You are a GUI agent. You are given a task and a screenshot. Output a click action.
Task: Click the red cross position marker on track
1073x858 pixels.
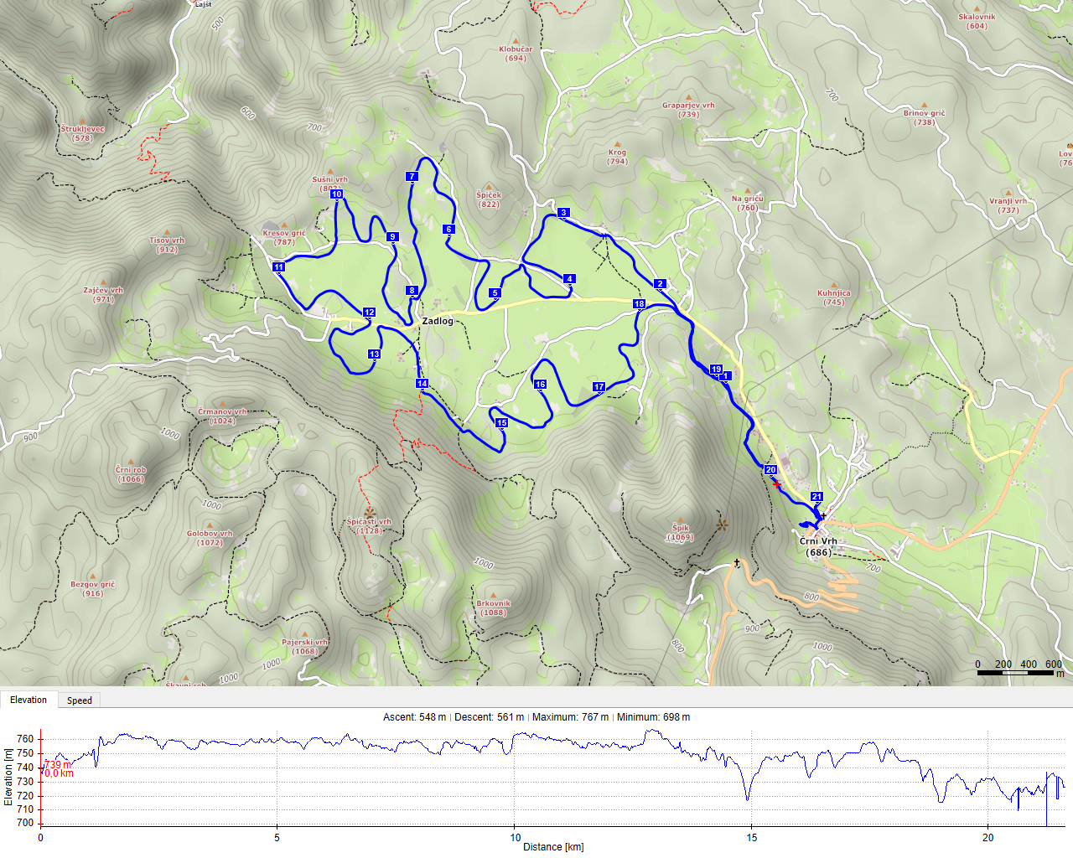tap(777, 484)
